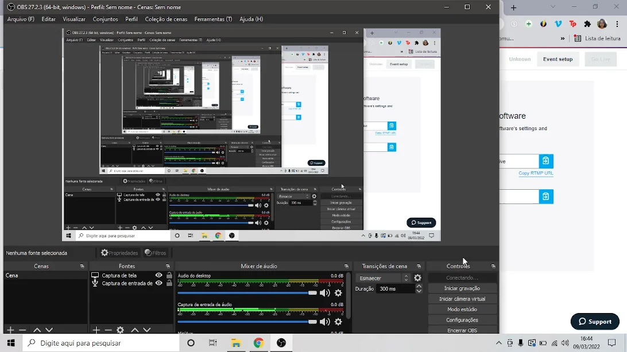Open the Editar menu
Viewport: 627px width, 352px height.
pyautogui.click(x=48, y=19)
